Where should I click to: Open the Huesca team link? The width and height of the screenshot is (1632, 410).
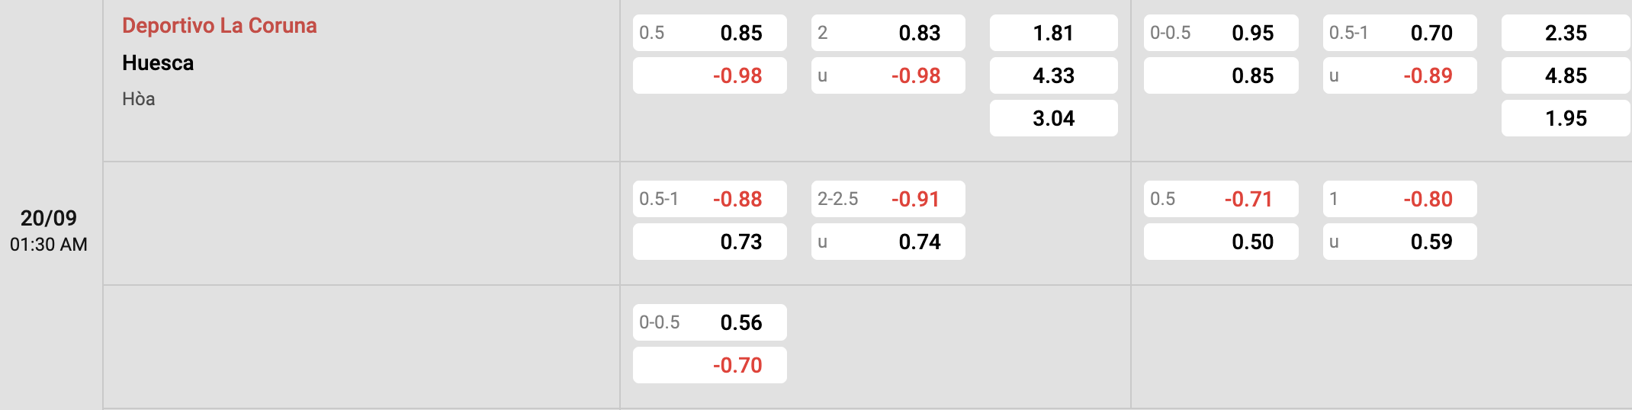point(158,62)
